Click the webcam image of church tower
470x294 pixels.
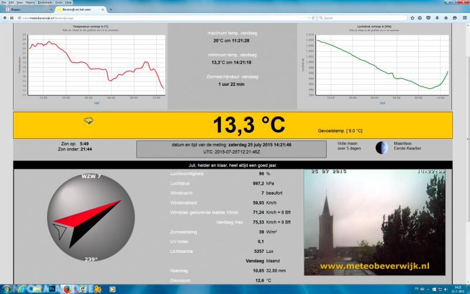pyautogui.click(x=375, y=222)
